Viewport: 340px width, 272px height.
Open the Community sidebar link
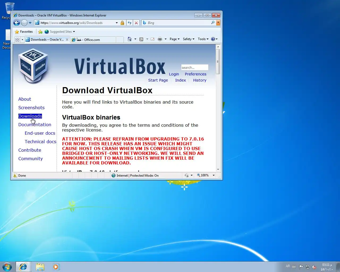[x=31, y=159]
